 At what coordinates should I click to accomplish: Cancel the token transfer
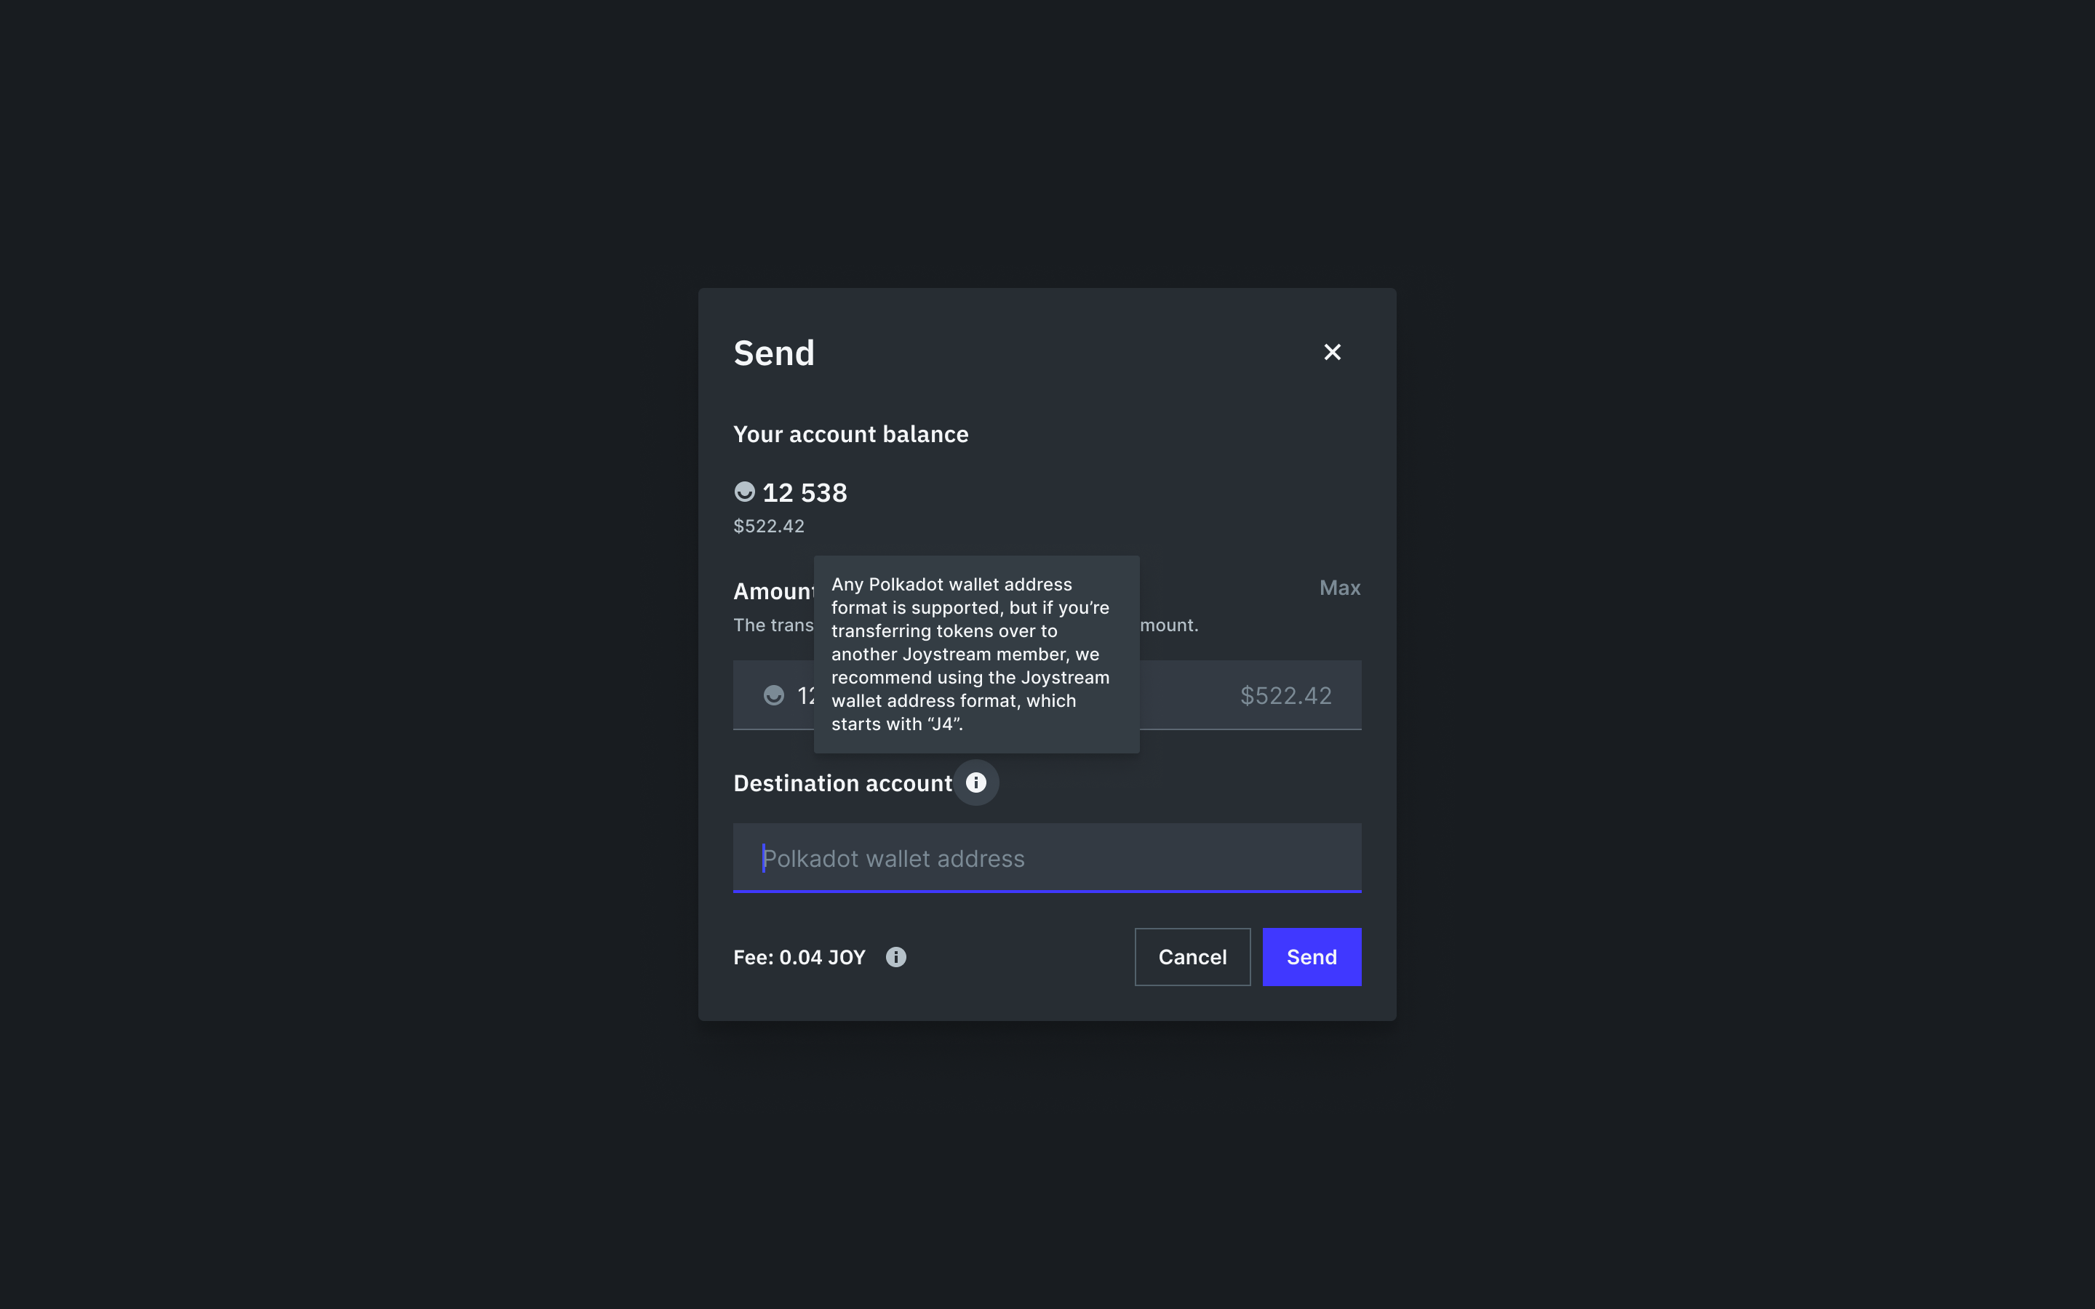coord(1192,956)
